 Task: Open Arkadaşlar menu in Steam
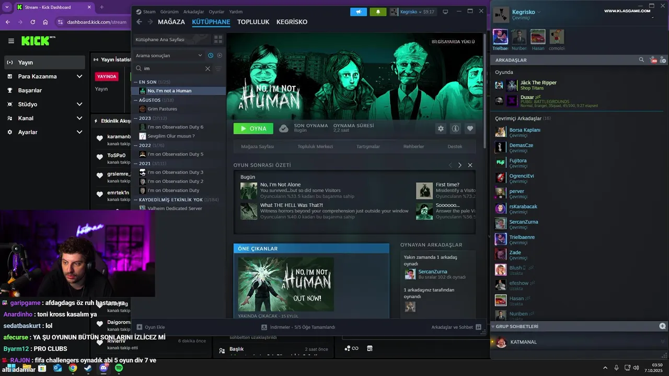point(193,11)
